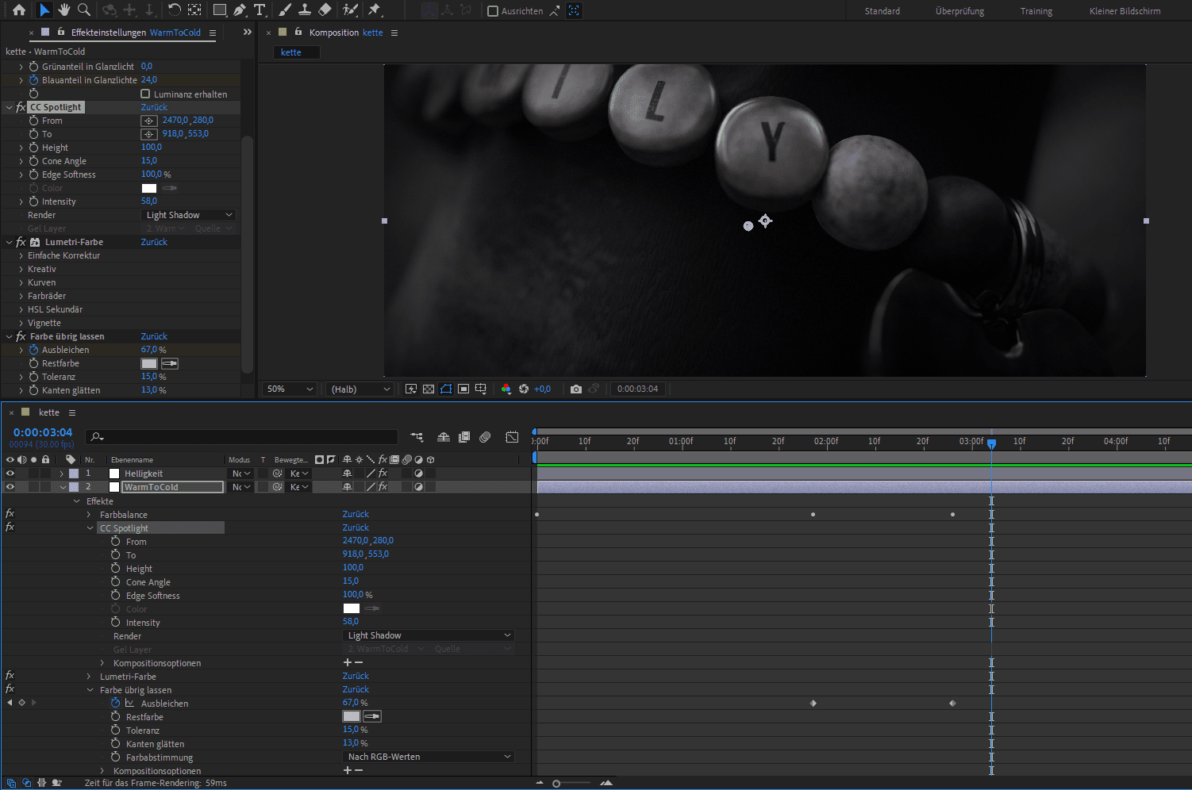Screen dimensions: 1192x790
Task: Select the Pen tool
Action: coord(238,10)
